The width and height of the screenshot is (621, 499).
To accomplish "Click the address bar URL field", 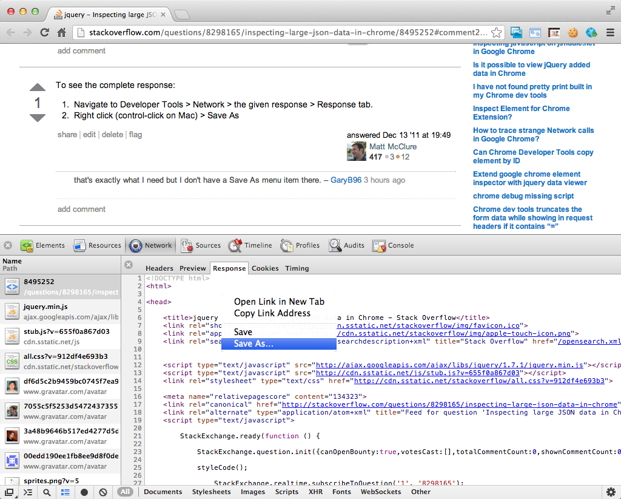I will 288,33.
